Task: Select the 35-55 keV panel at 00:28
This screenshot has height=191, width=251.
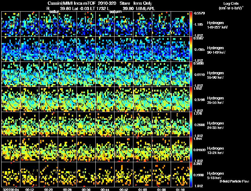Action: (x=67, y=99)
